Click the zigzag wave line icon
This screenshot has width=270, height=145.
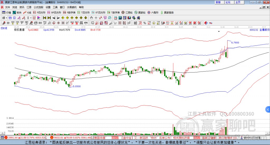(x=115, y=23)
